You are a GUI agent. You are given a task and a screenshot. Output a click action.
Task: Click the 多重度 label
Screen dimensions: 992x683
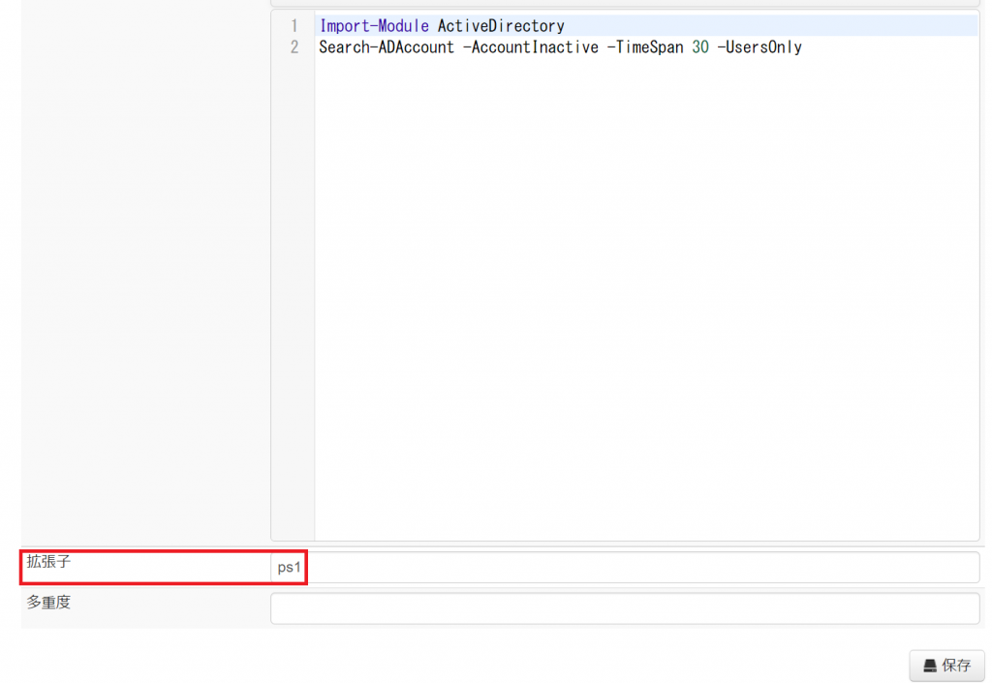point(48,603)
